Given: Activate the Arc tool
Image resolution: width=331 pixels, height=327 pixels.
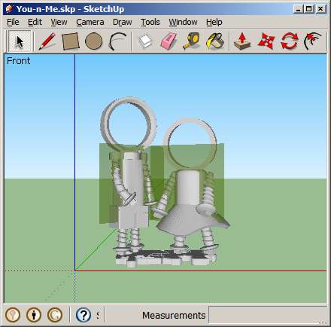Looking at the screenshot, I should (117, 41).
